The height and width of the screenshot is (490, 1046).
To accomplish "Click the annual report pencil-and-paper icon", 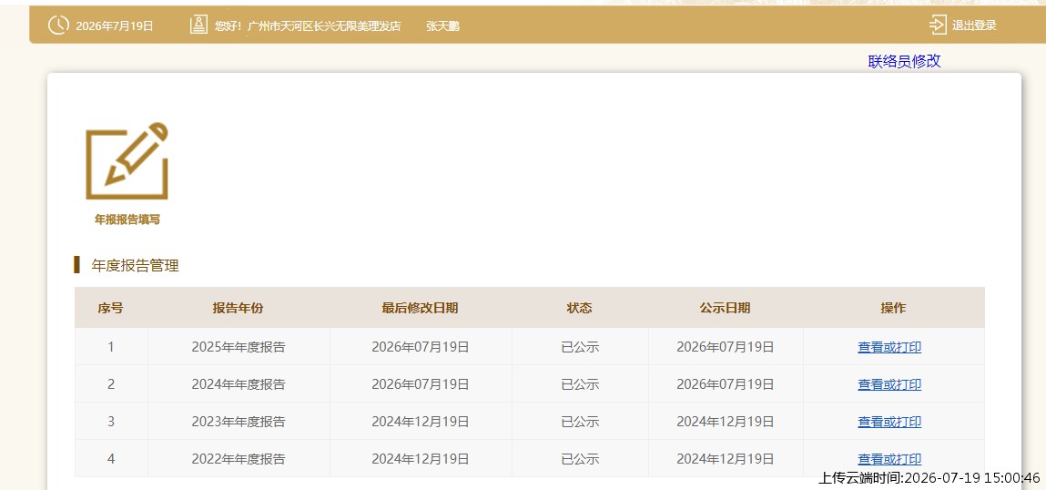I will click(127, 161).
